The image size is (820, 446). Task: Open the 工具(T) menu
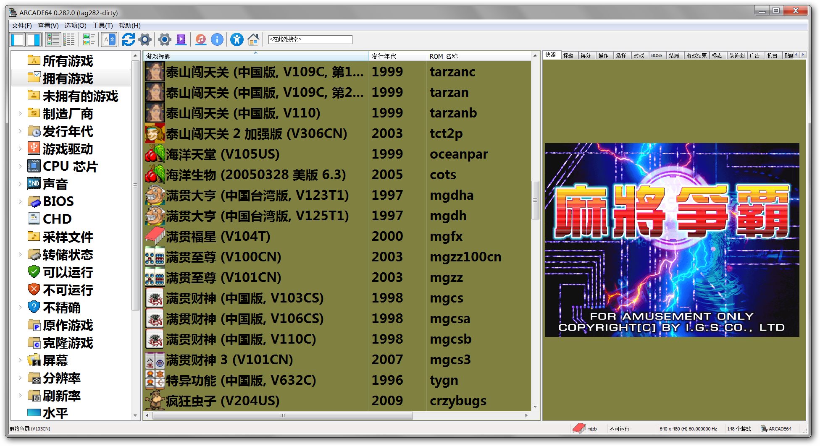[x=102, y=26]
